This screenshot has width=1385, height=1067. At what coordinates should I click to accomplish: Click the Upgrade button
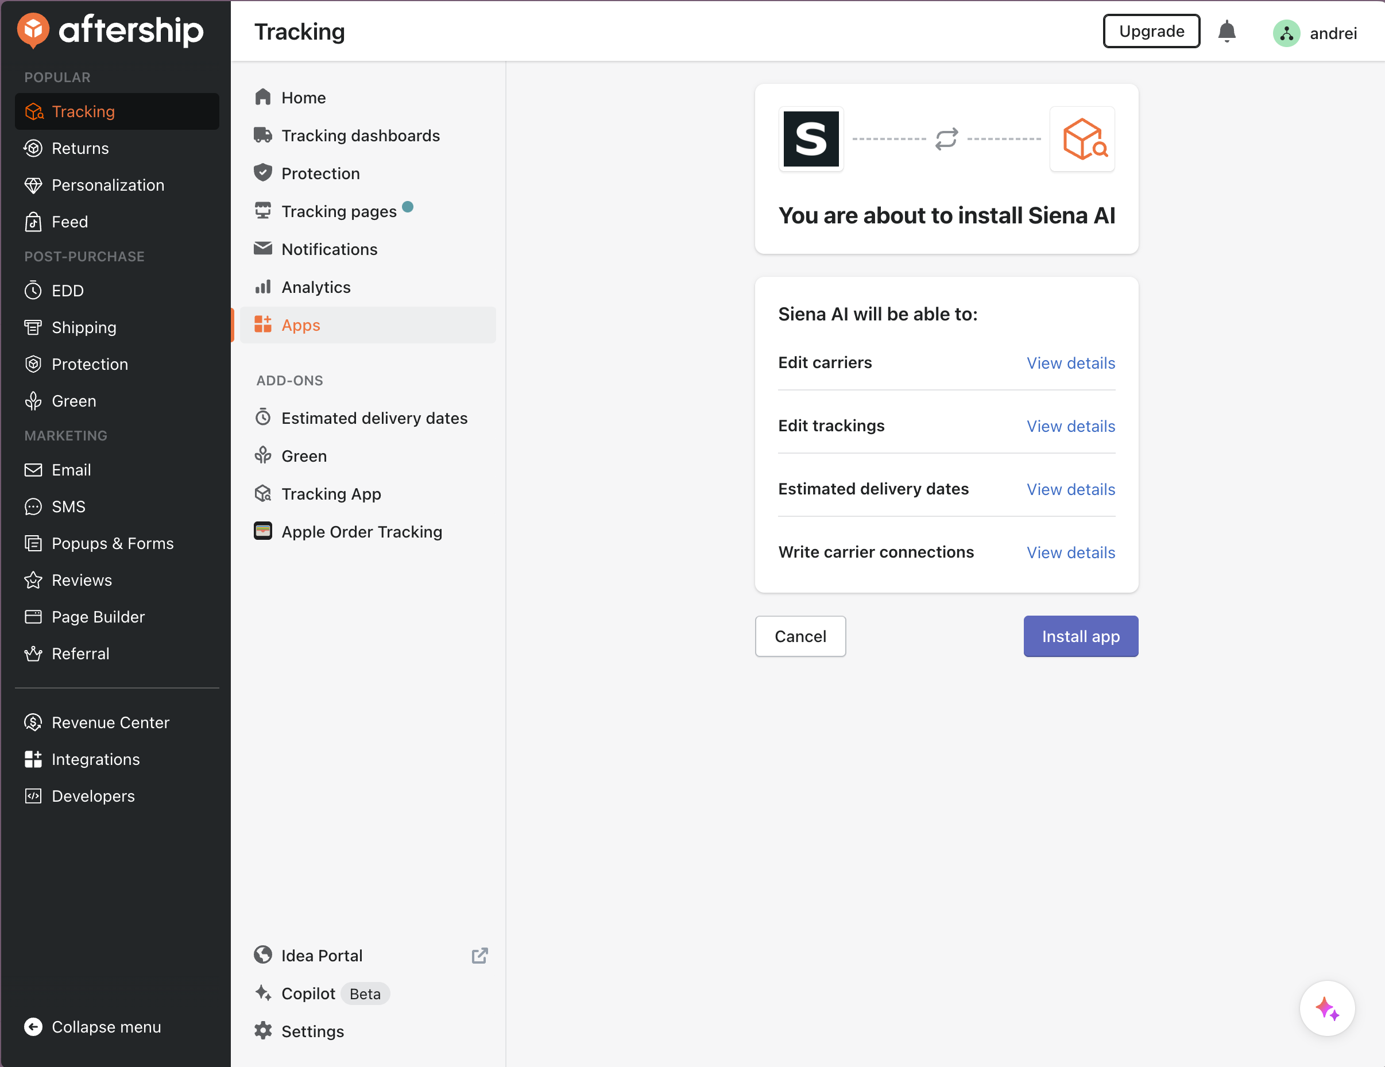click(x=1151, y=31)
